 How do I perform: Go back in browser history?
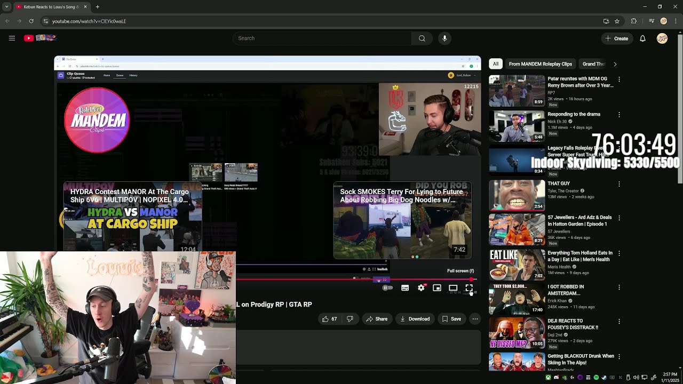(x=7, y=21)
